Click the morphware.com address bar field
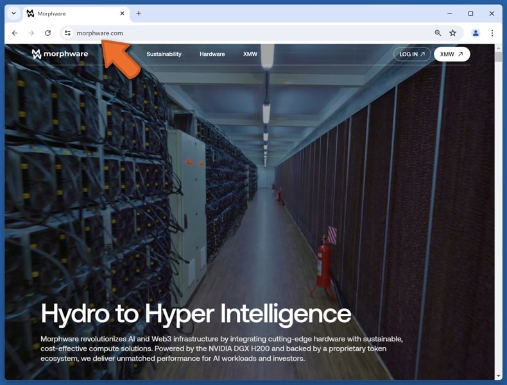 244,33
